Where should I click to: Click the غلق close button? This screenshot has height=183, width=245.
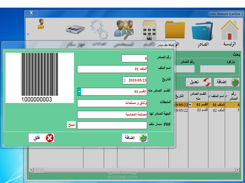point(41,138)
